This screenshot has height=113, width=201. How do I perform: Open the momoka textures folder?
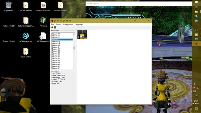coord(43,6)
